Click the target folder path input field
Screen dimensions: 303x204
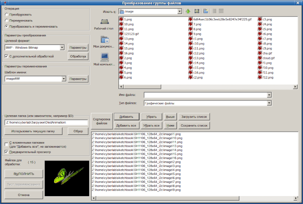(46, 122)
